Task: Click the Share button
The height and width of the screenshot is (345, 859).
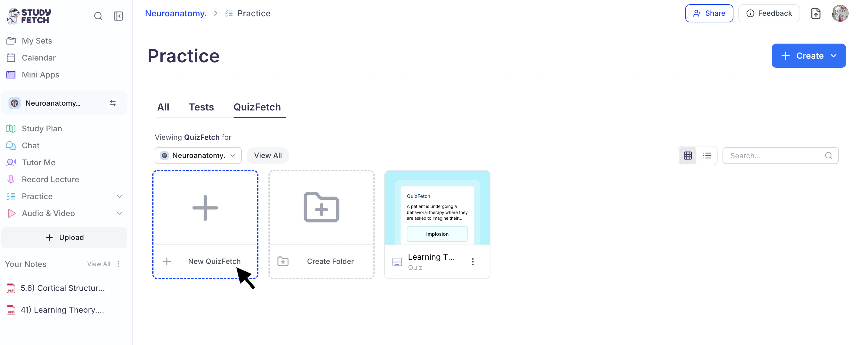Action: tap(709, 13)
